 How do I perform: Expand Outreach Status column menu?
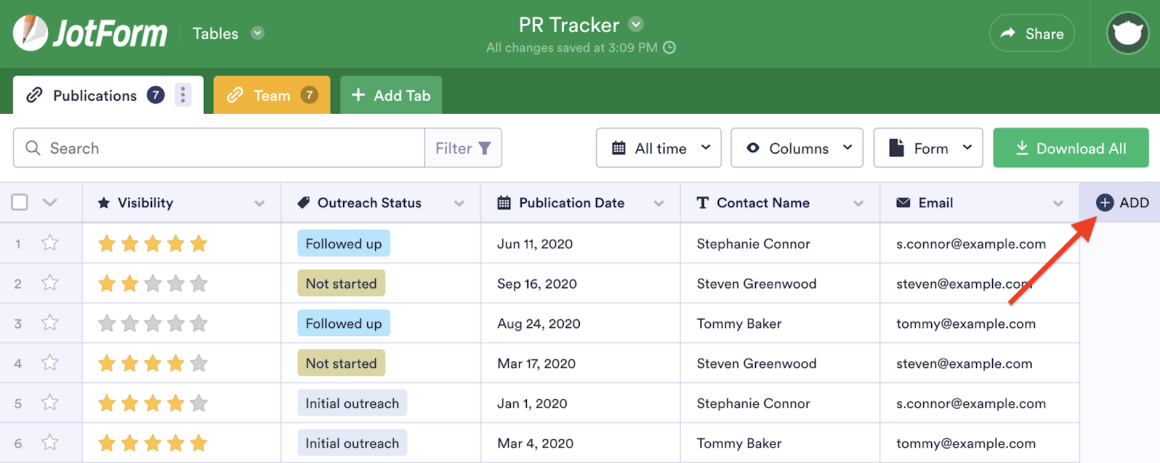(459, 204)
